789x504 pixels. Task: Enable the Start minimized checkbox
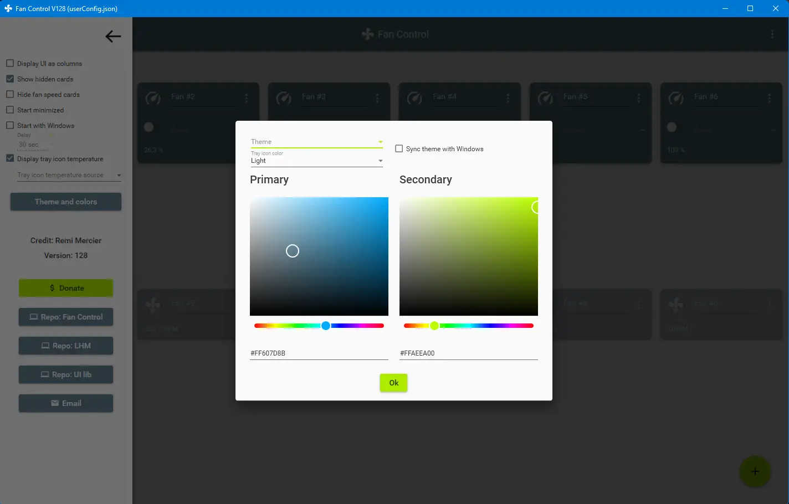(x=10, y=110)
